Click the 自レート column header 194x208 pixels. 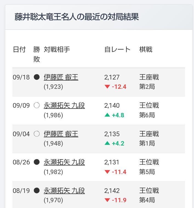[117, 50]
